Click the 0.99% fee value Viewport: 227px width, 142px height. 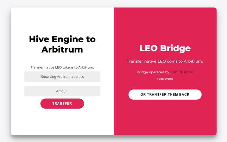pyautogui.click(x=169, y=79)
